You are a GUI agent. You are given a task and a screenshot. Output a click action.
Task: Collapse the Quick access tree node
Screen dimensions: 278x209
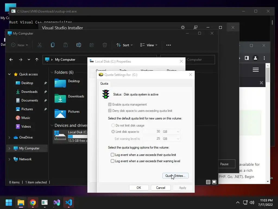pos(10,74)
